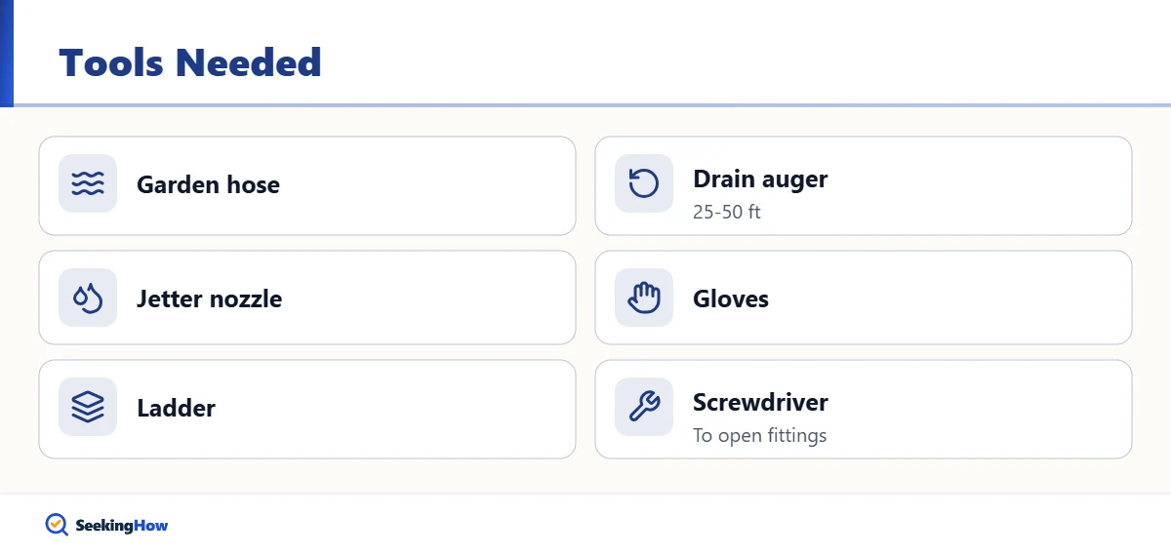Select the Jetter nozzle card
This screenshot has height=556, width=1171.
307,298
